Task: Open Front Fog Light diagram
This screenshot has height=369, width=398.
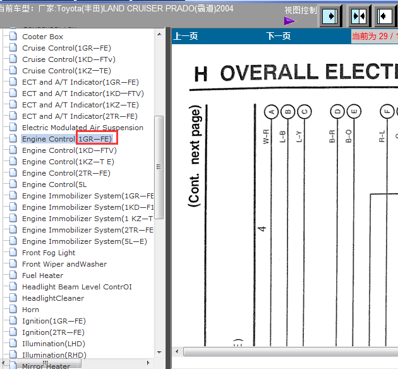Action: pyautogui.click(x=49, y=253)
